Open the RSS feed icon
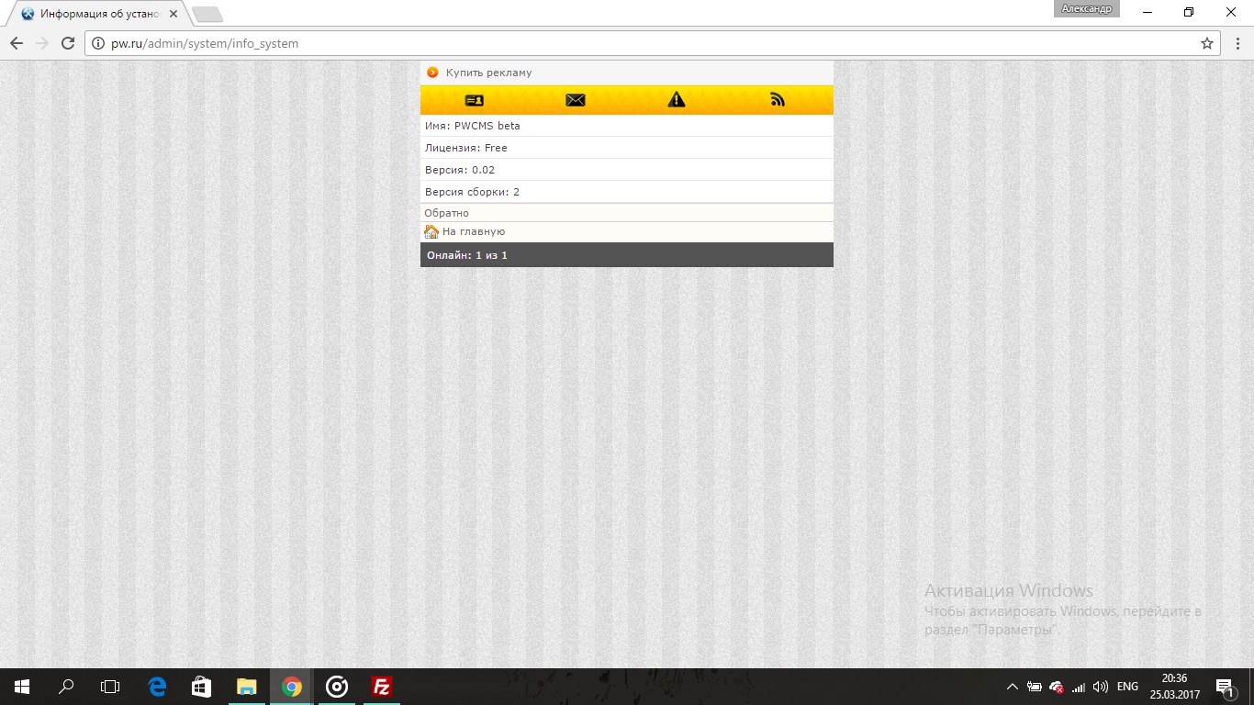The height and width of the screenshot is (705, 1254). tap(778, 100)
